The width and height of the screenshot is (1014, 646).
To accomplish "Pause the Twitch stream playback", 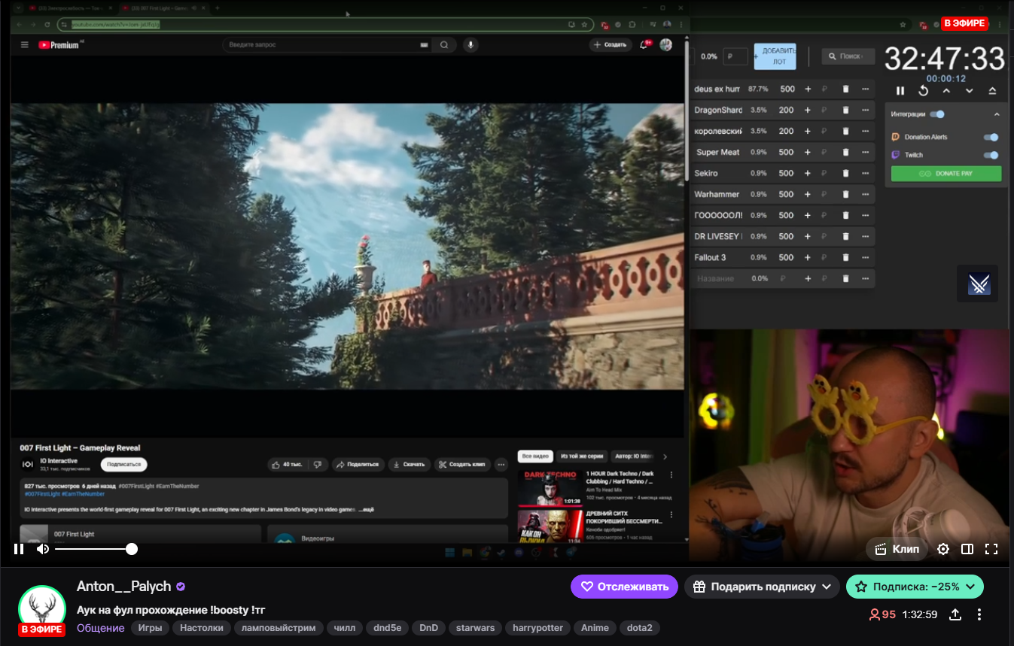I will 19,549.
